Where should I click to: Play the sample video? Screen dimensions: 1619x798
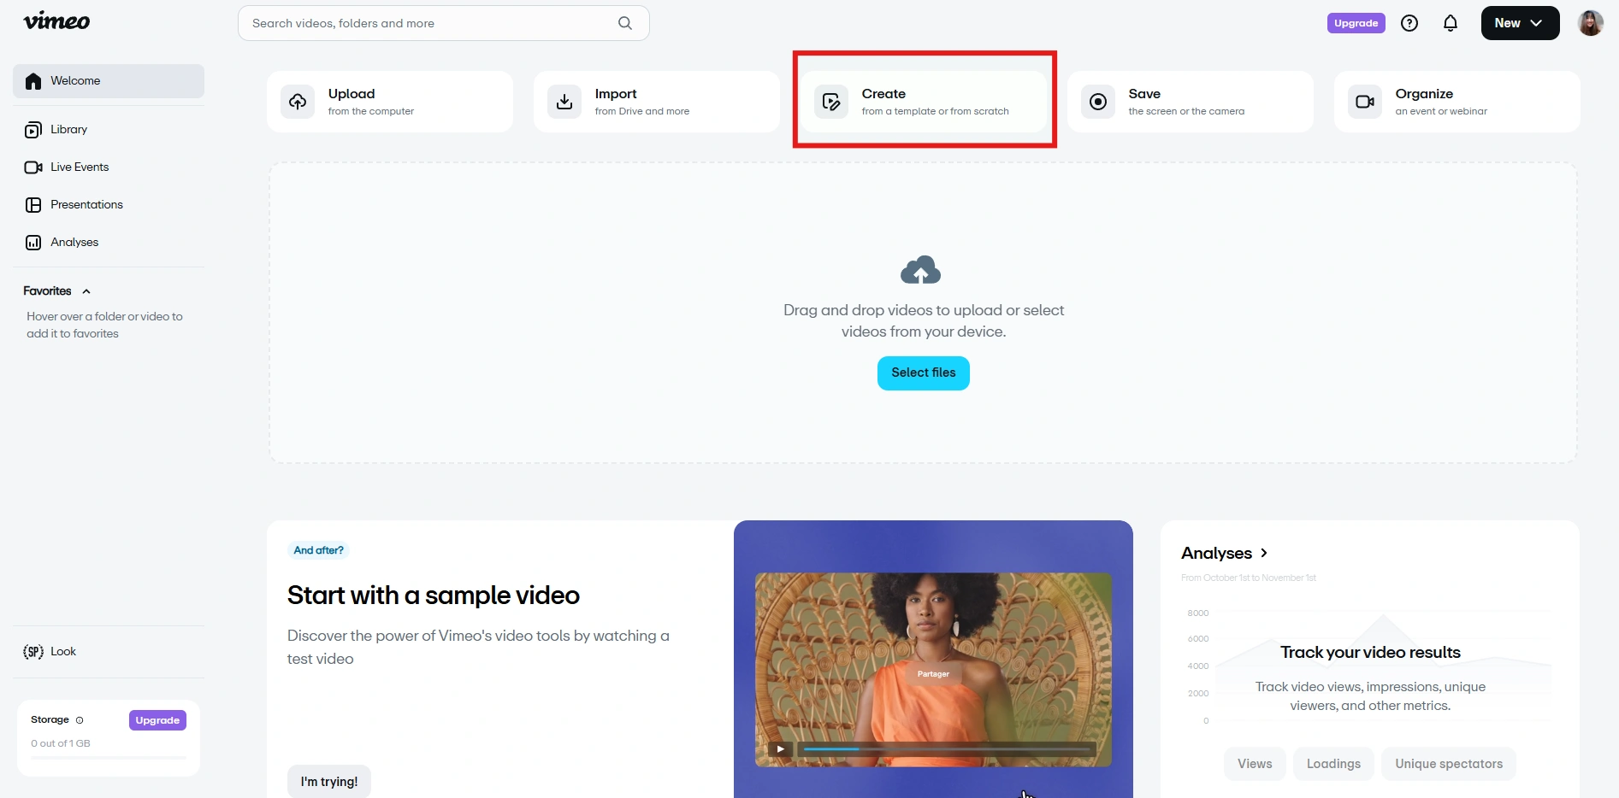pyautogui.click(x=780, y=749)
